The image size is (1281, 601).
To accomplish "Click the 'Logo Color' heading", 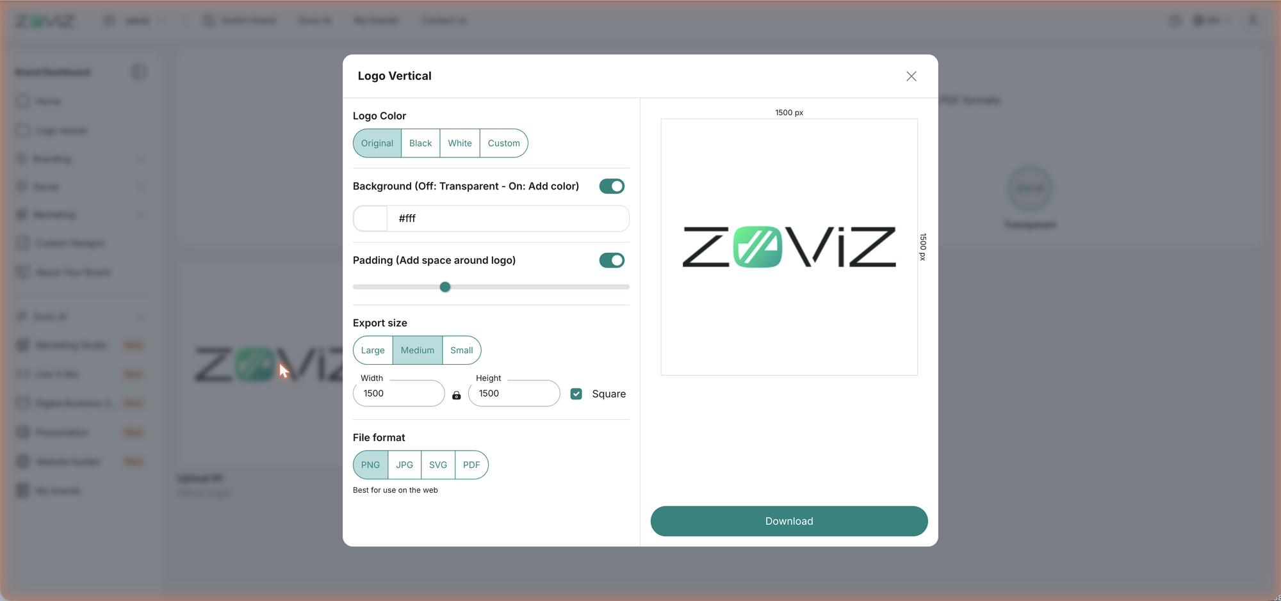I will (x=379, y=116).
